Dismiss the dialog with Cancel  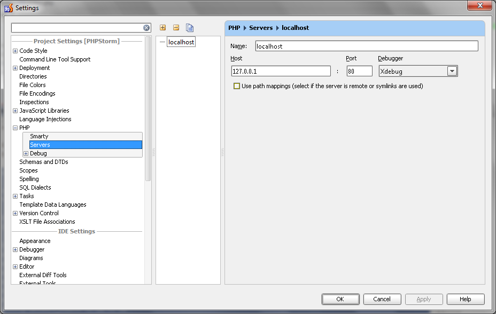click(382, 299)
